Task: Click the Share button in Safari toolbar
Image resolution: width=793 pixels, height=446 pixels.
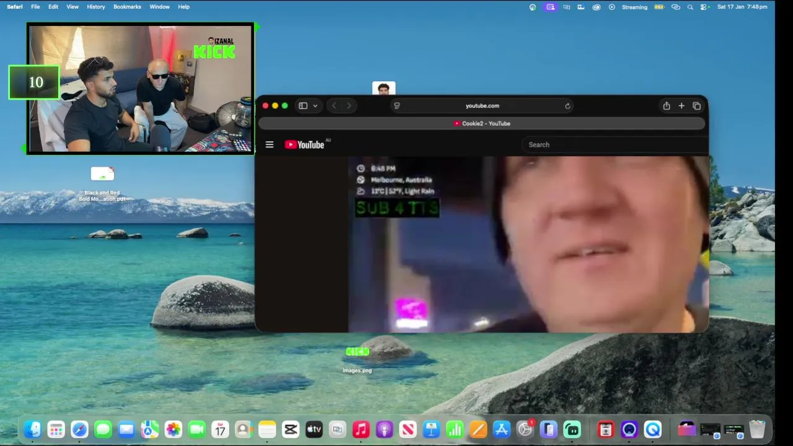Action: pyautogui.click(x=667, y=106)
